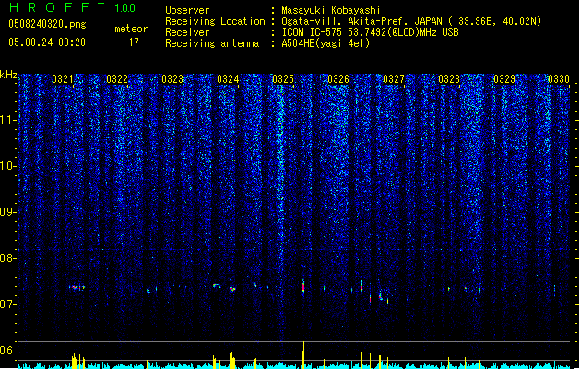Click the kHz axis unit label
This screenshot has height=369, width=580.
[8, 75]
